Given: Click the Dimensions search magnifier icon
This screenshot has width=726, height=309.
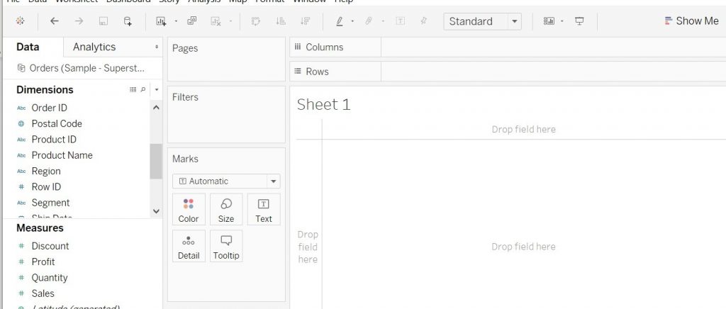Looking at the screenshot, I should (143, 90).
